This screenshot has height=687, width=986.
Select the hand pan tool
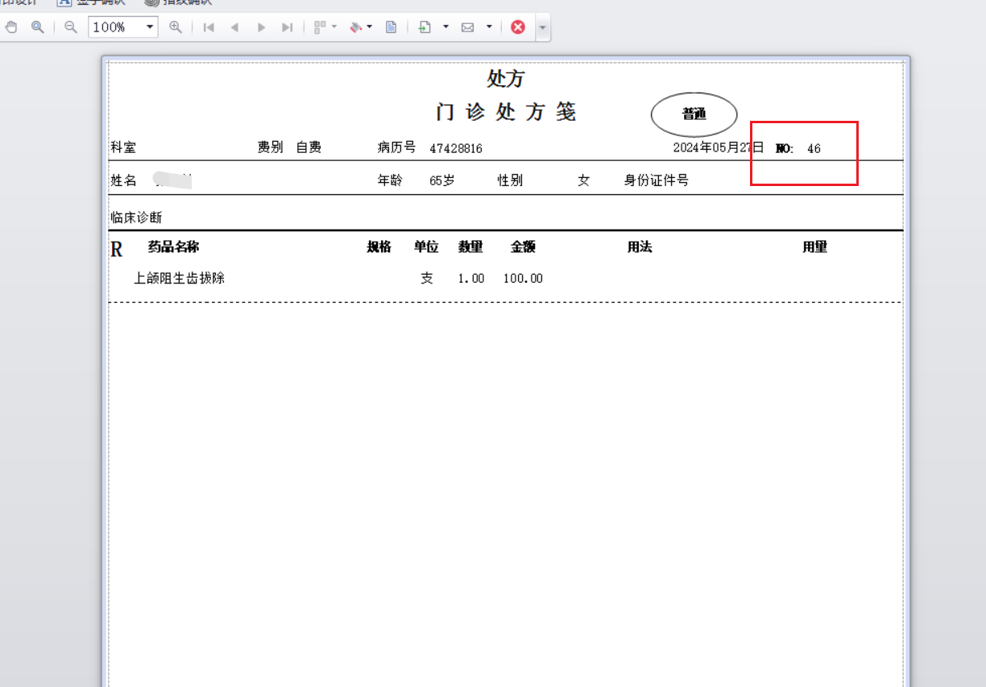tap(11, 27)
